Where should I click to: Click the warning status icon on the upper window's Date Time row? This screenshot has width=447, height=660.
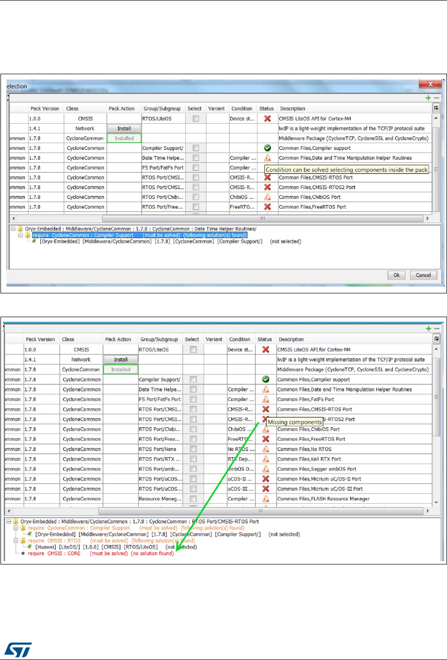(267, 158)
